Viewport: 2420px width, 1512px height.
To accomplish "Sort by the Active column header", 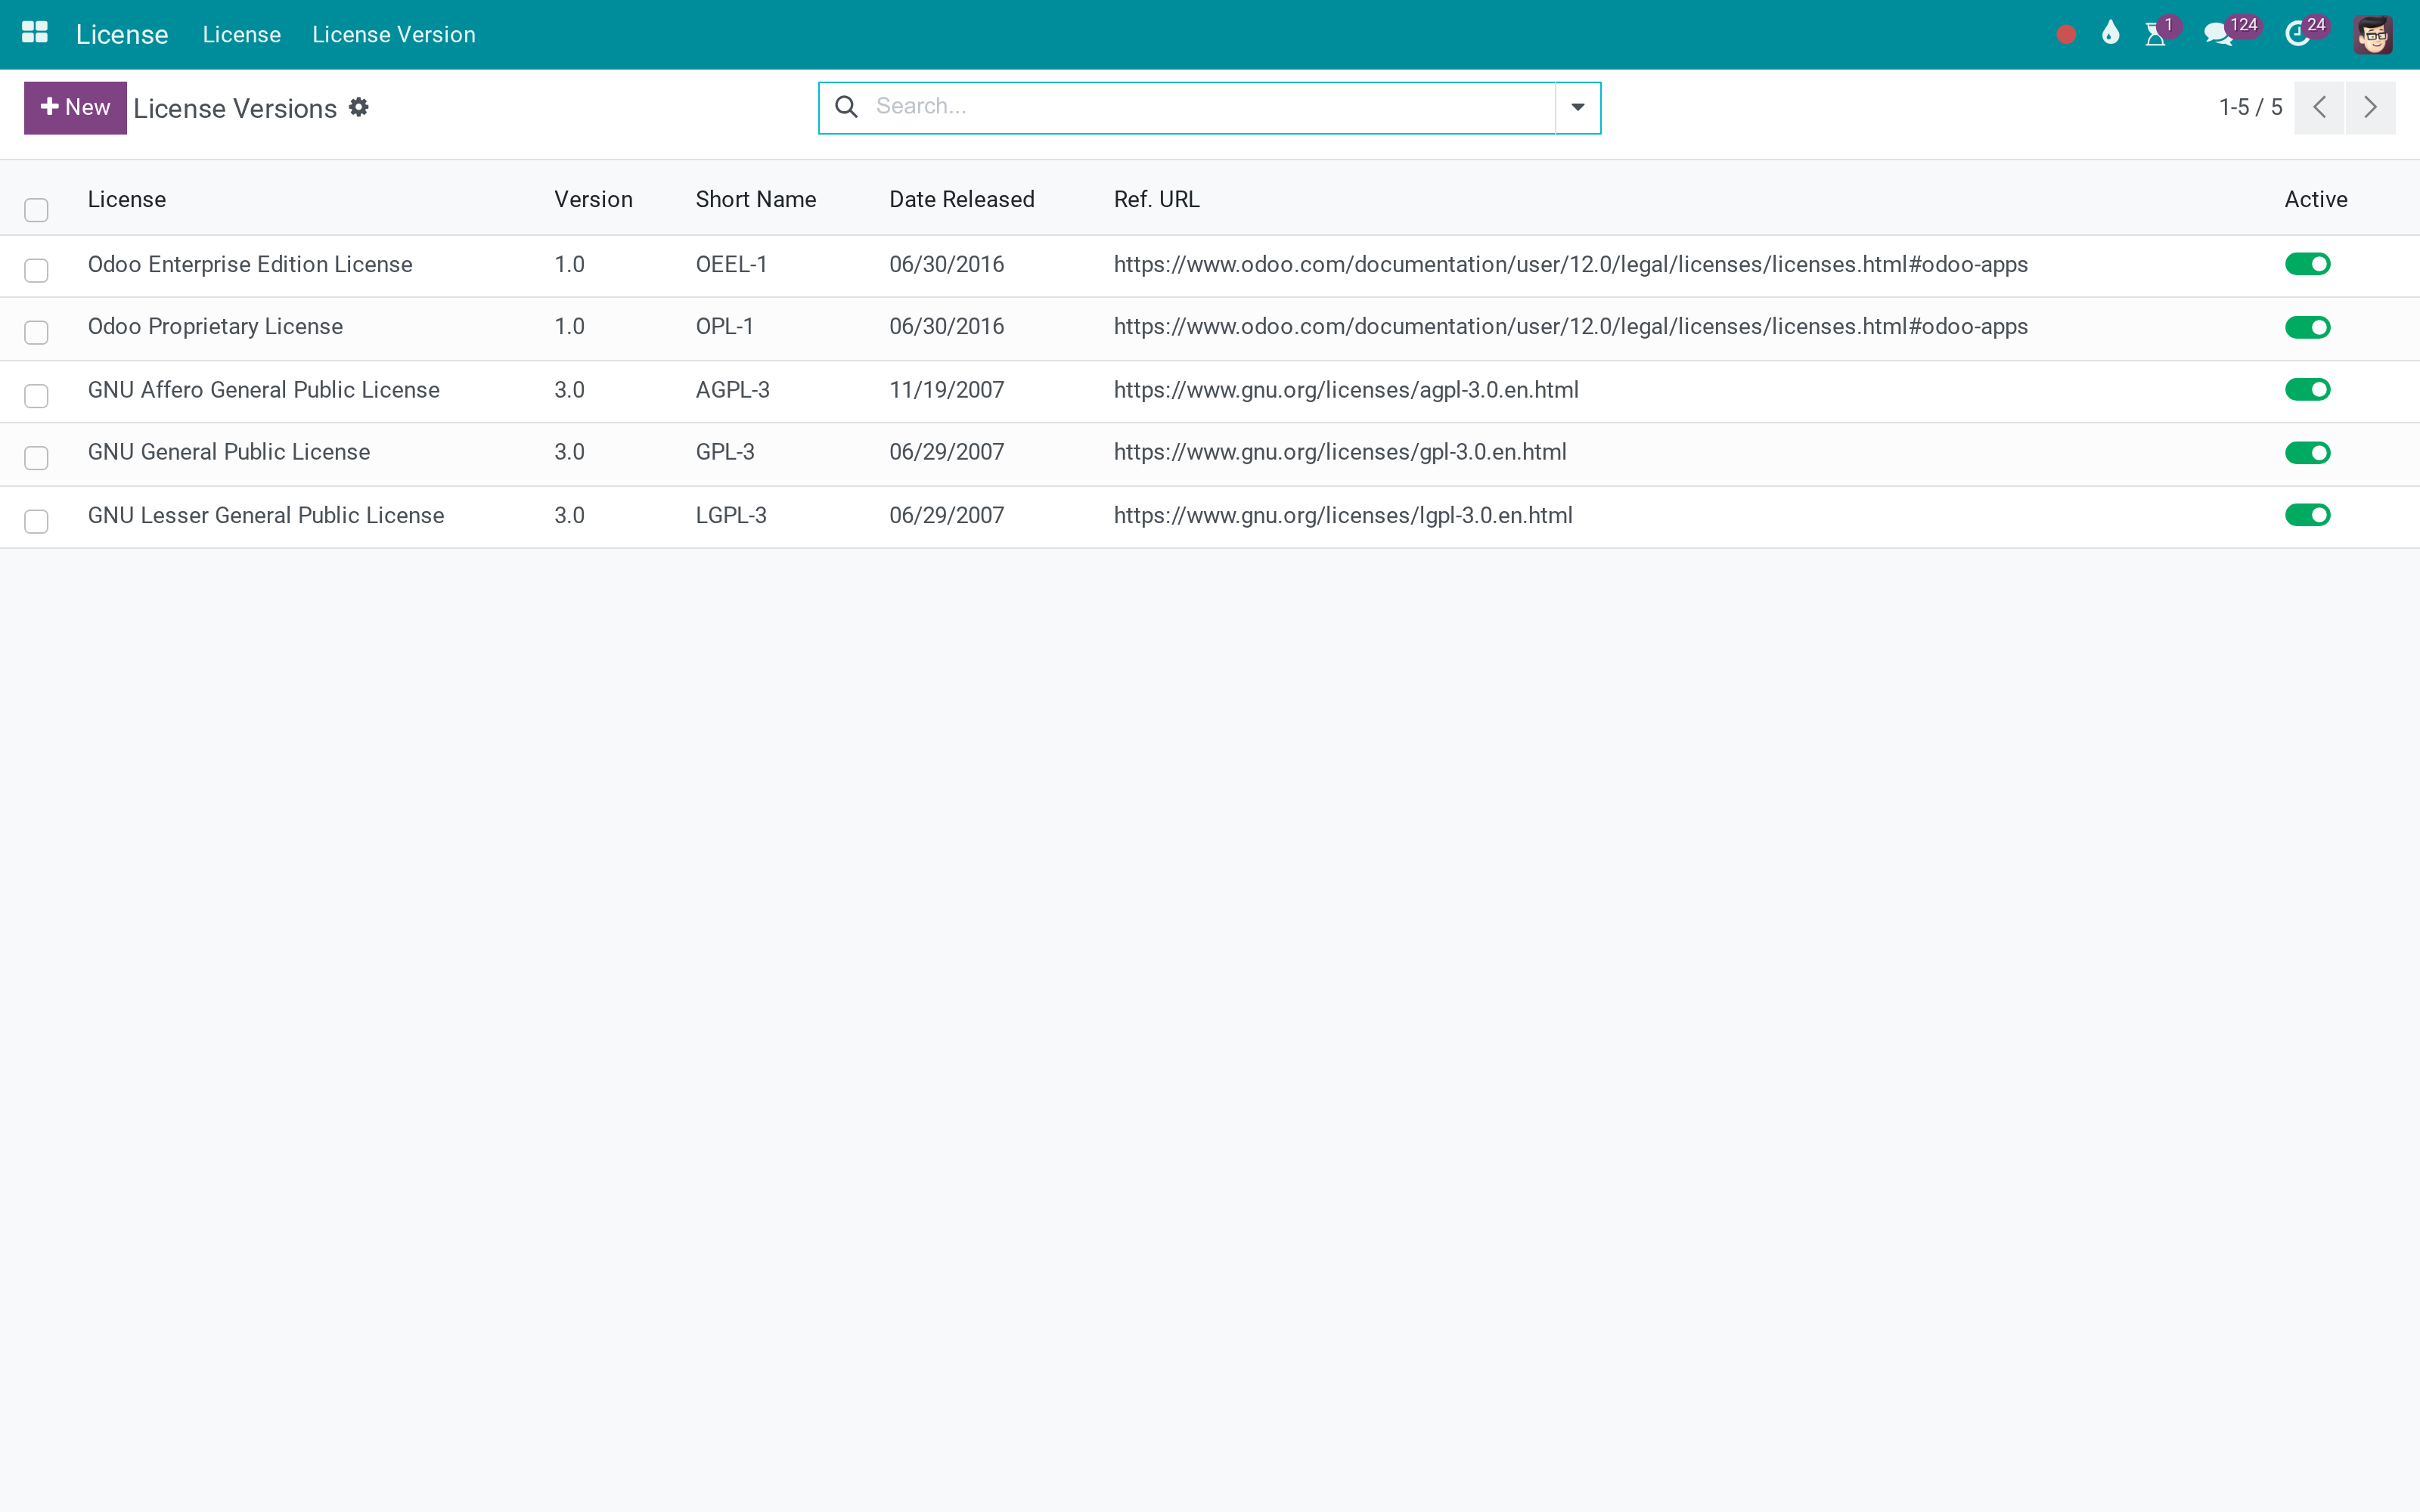I will point(2316,199).
